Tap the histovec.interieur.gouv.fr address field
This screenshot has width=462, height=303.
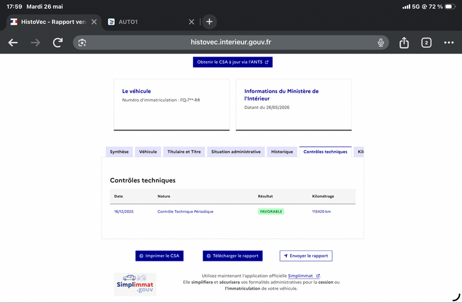pos(230,43)
